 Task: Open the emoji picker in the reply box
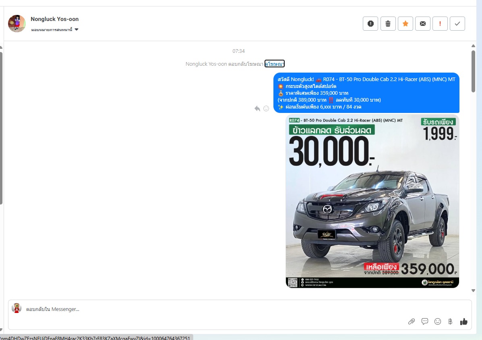coord(438,321)
